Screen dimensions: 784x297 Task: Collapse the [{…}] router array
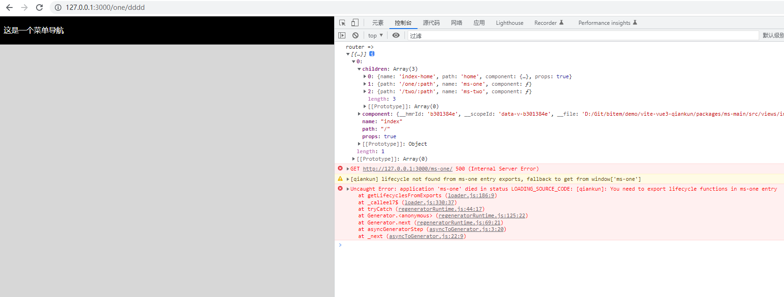pyautogui.click(x=348, y=54)
